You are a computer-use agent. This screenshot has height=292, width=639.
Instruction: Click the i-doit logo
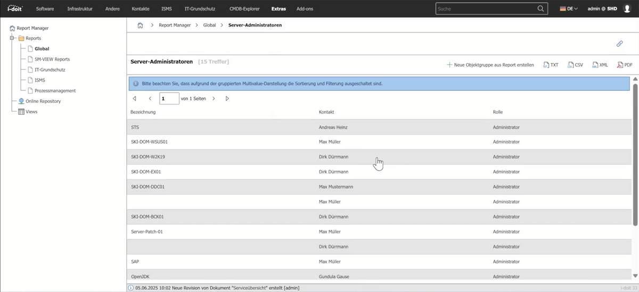[16, 9]
